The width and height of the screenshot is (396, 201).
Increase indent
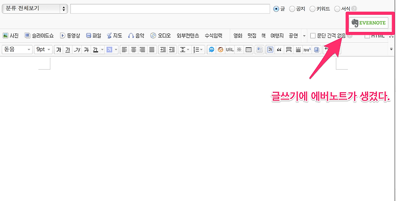(163, 49)
